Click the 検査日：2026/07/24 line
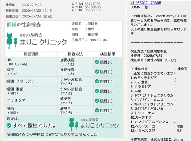Screen dimensions: 191x141 pos(146,56)
